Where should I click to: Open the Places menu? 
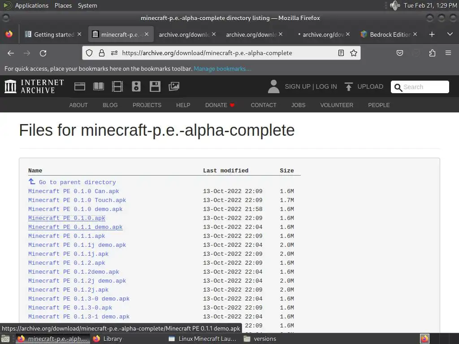63,5
